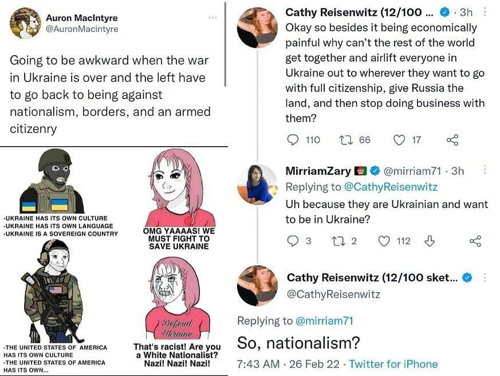Open the @CathyReisenwitz reply mention link
The width and height of the screenshot is (500, 376).
coord(391,187)
